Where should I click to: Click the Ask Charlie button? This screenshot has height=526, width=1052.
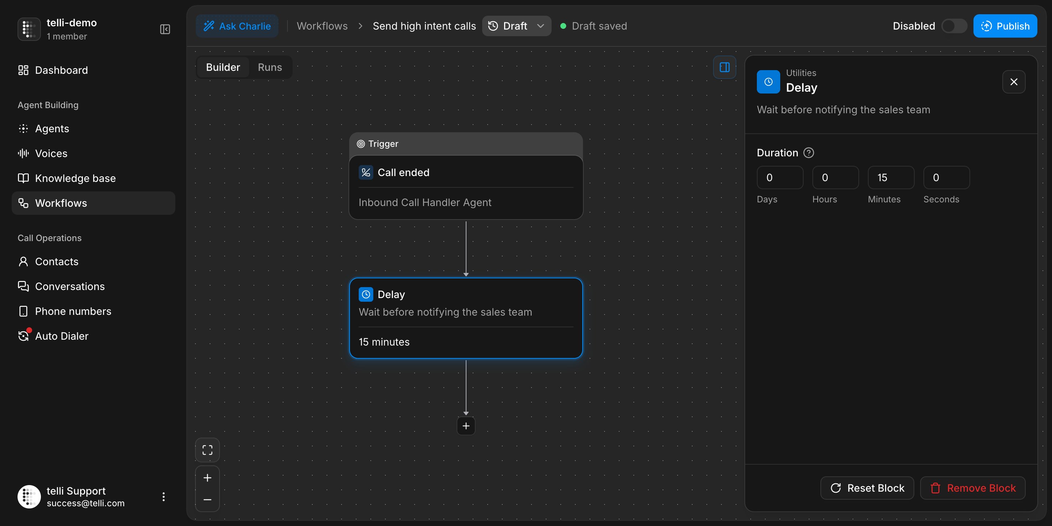click(x=237, y=26)
